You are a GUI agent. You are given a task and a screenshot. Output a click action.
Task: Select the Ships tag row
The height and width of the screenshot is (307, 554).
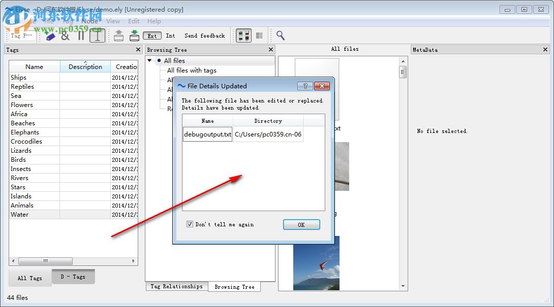tap(74, 77)
